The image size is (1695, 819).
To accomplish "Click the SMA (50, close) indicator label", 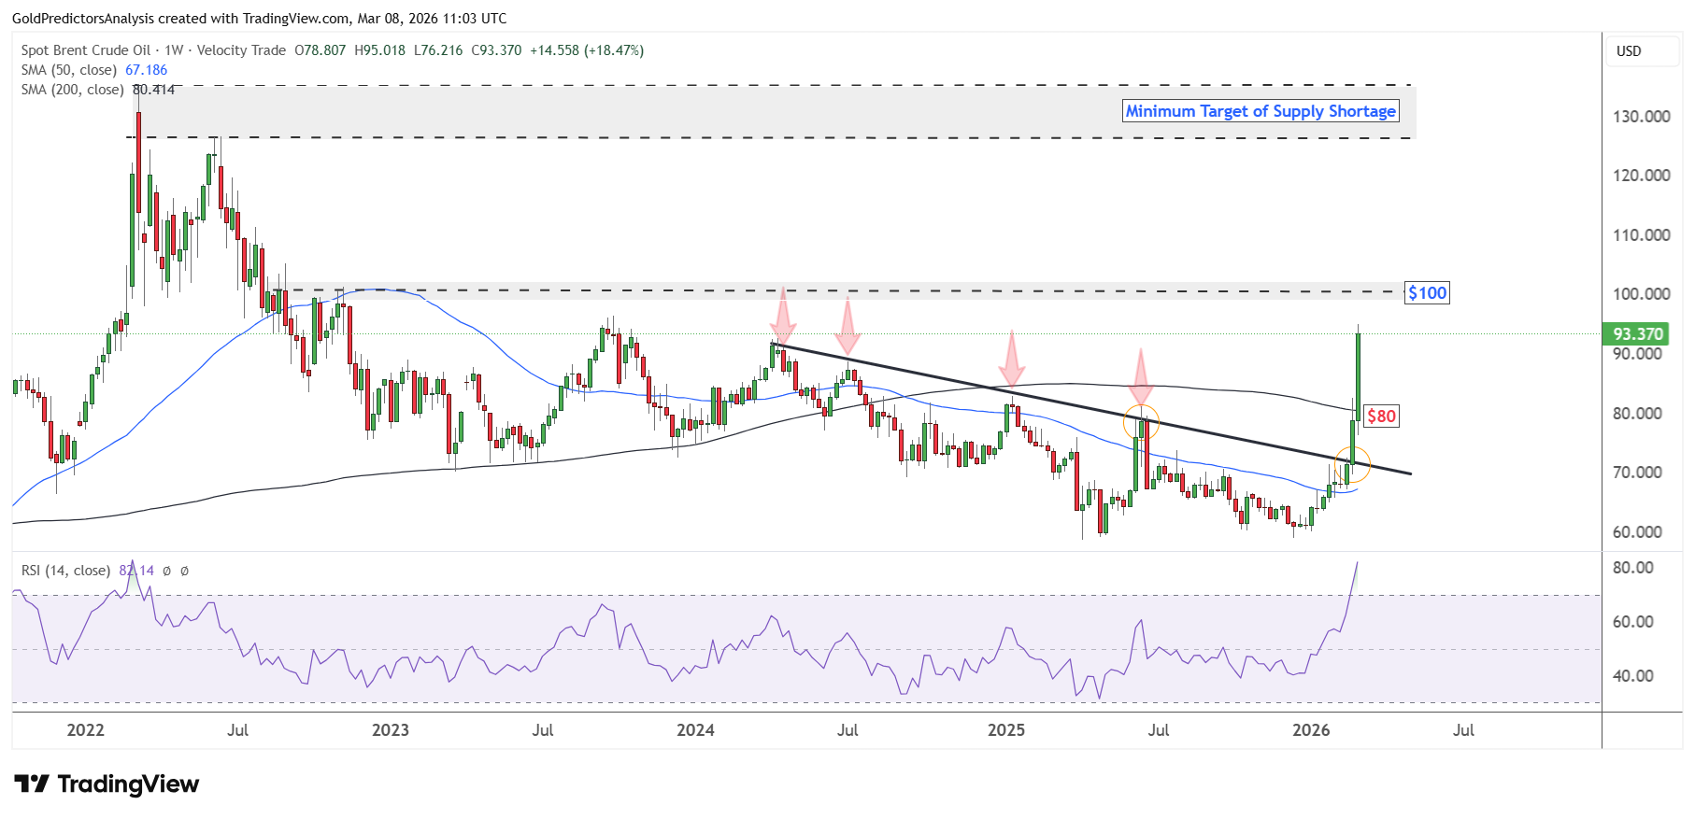I will (69, 70).
